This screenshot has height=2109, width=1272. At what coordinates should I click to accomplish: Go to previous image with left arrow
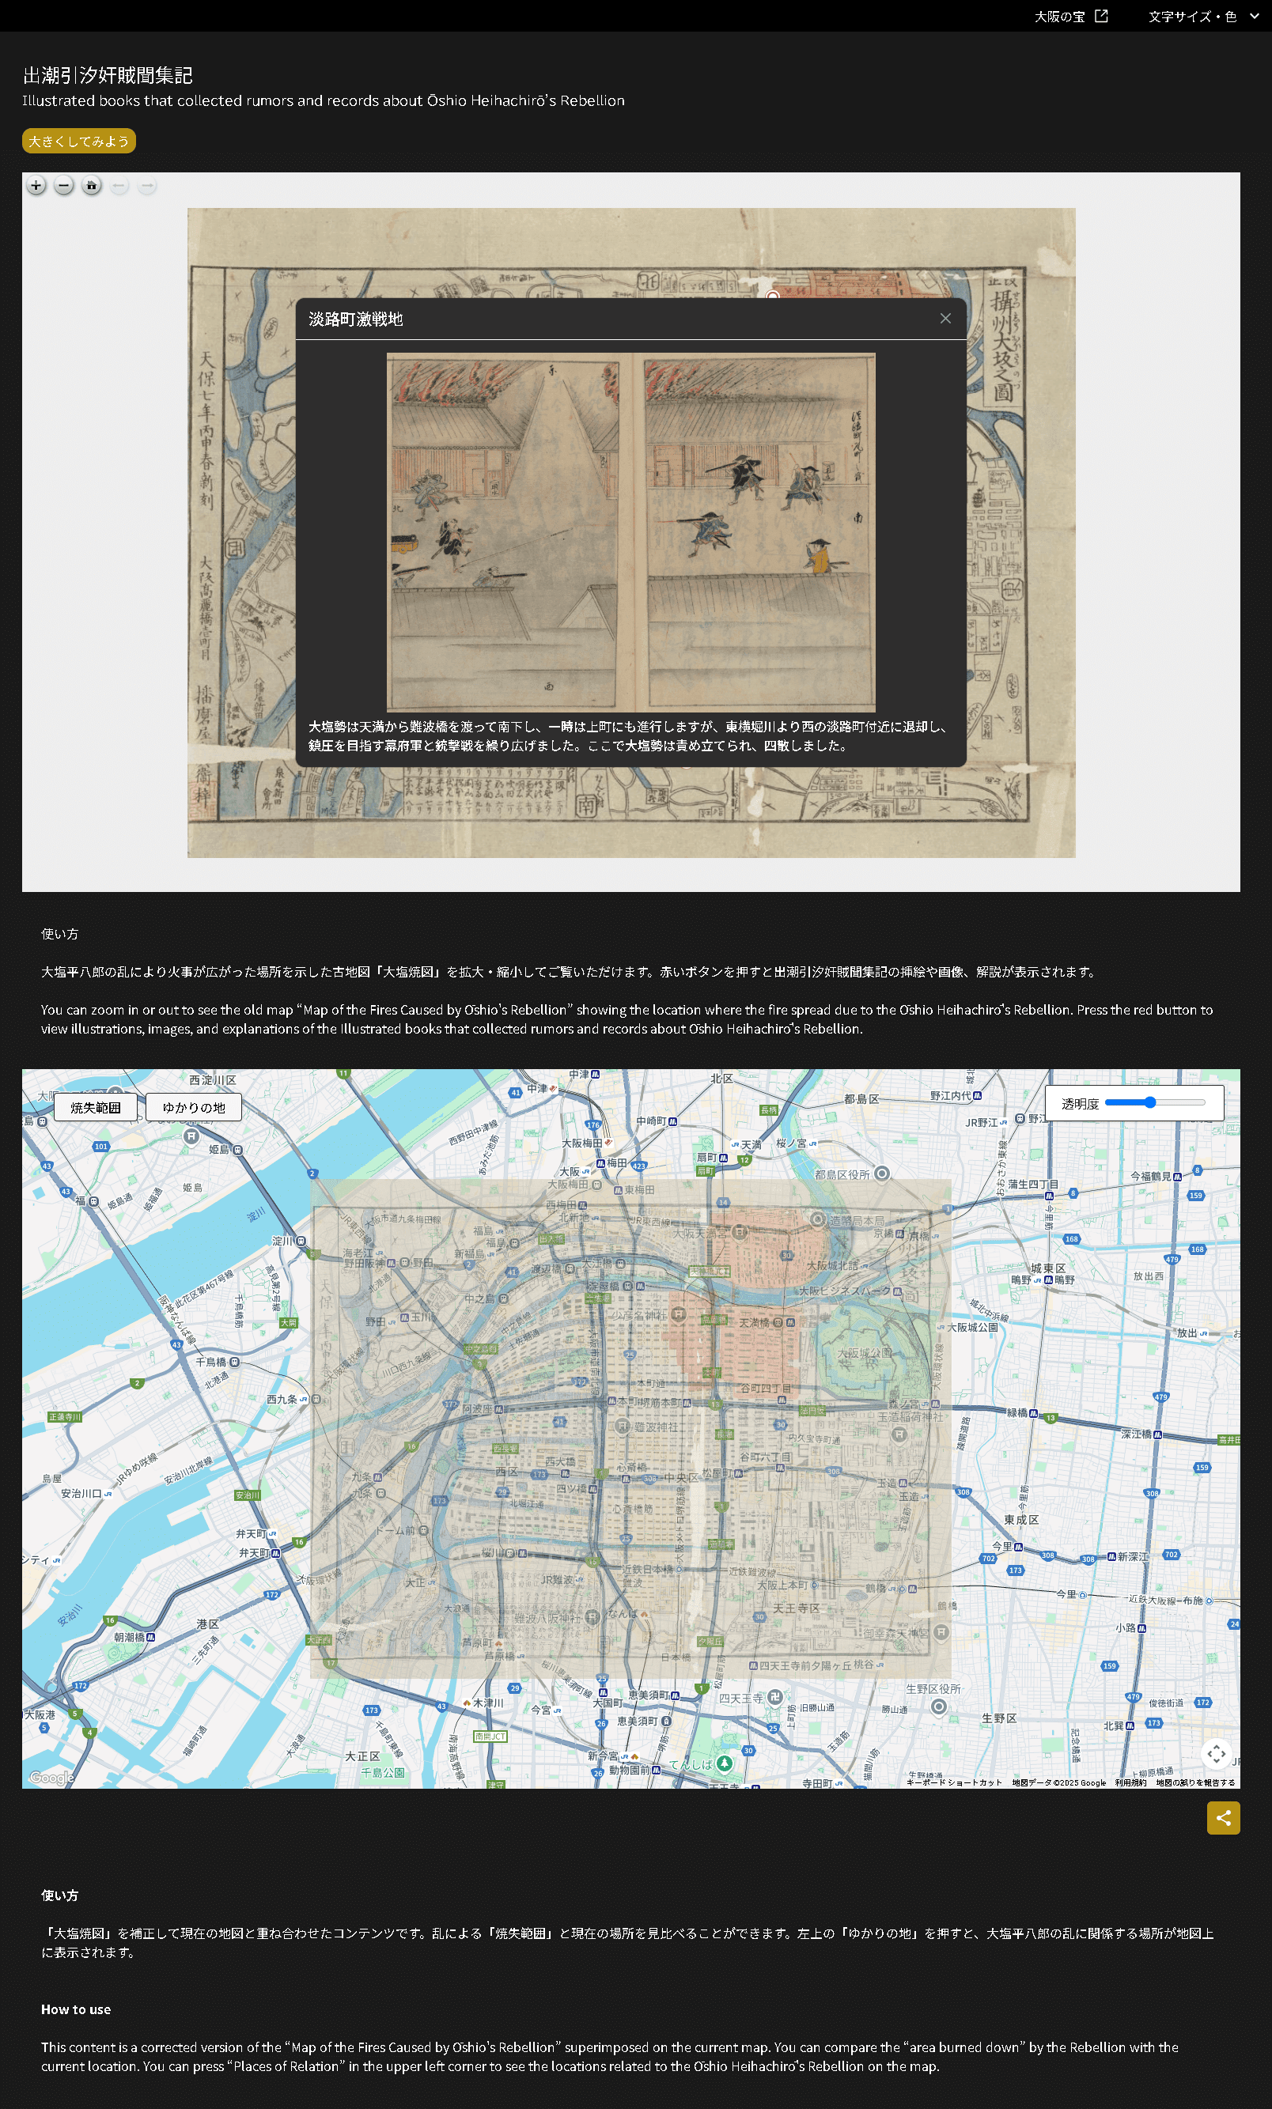point(119,186)
